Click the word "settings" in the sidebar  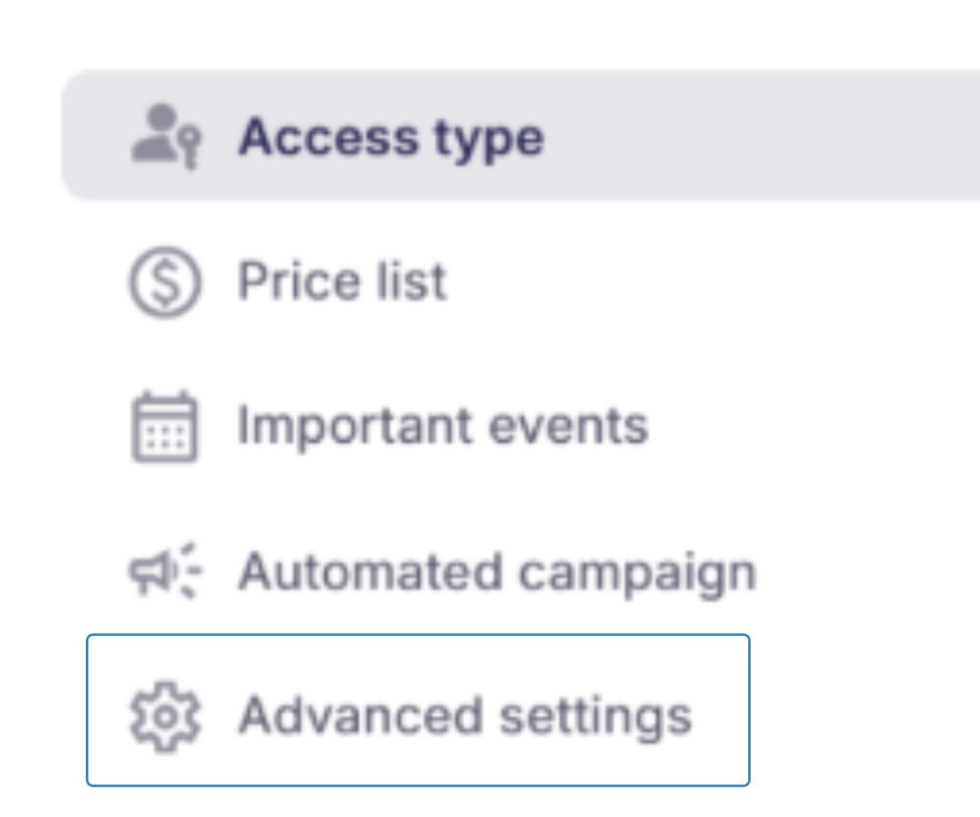596,717
